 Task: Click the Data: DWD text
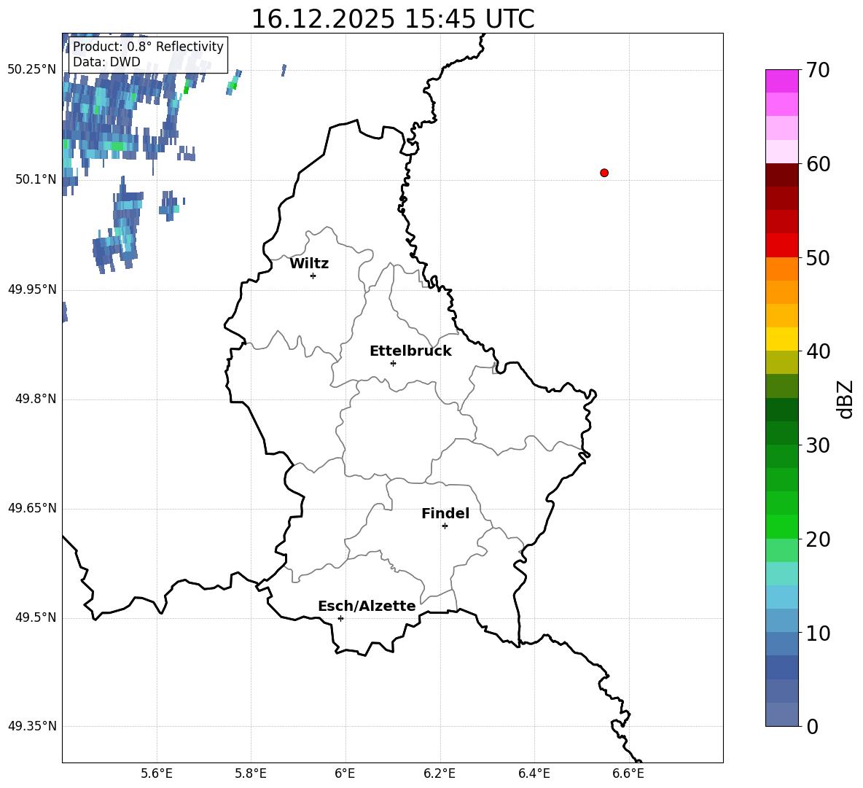[x=106, y=62]
